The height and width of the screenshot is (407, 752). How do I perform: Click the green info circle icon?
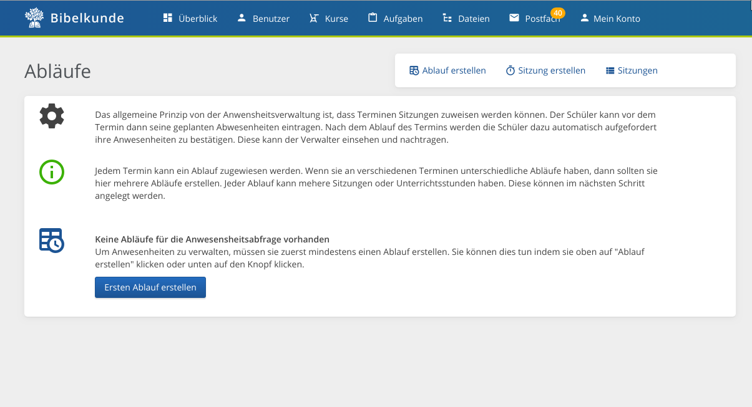(52, 172)
